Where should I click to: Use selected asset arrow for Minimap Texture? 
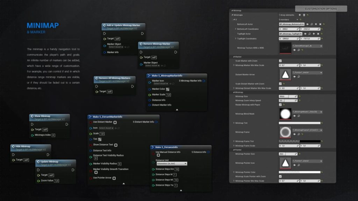point(294,50)
